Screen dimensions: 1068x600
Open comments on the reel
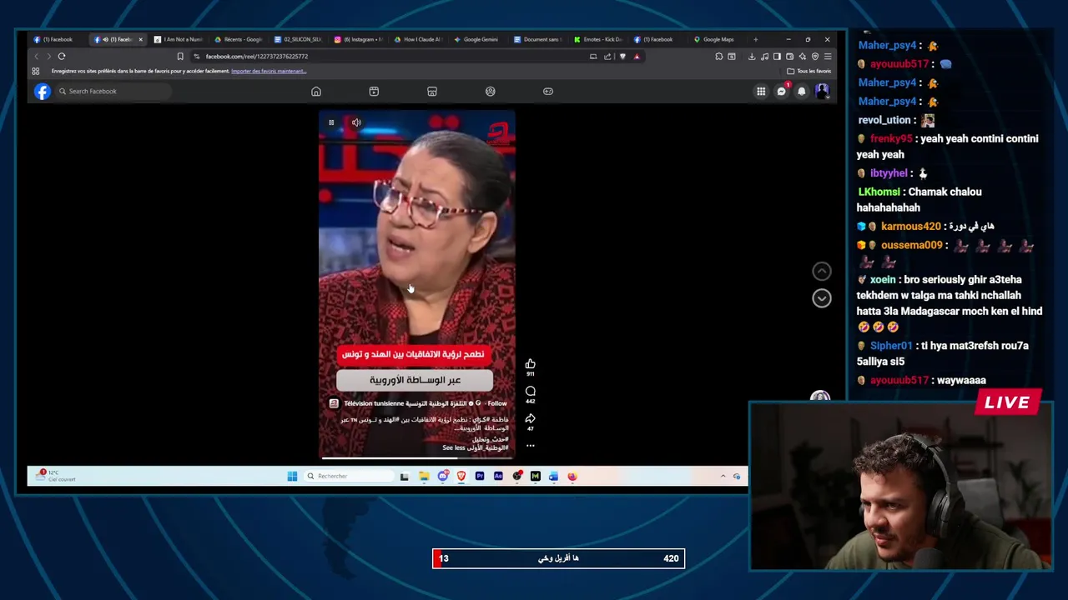530,391
